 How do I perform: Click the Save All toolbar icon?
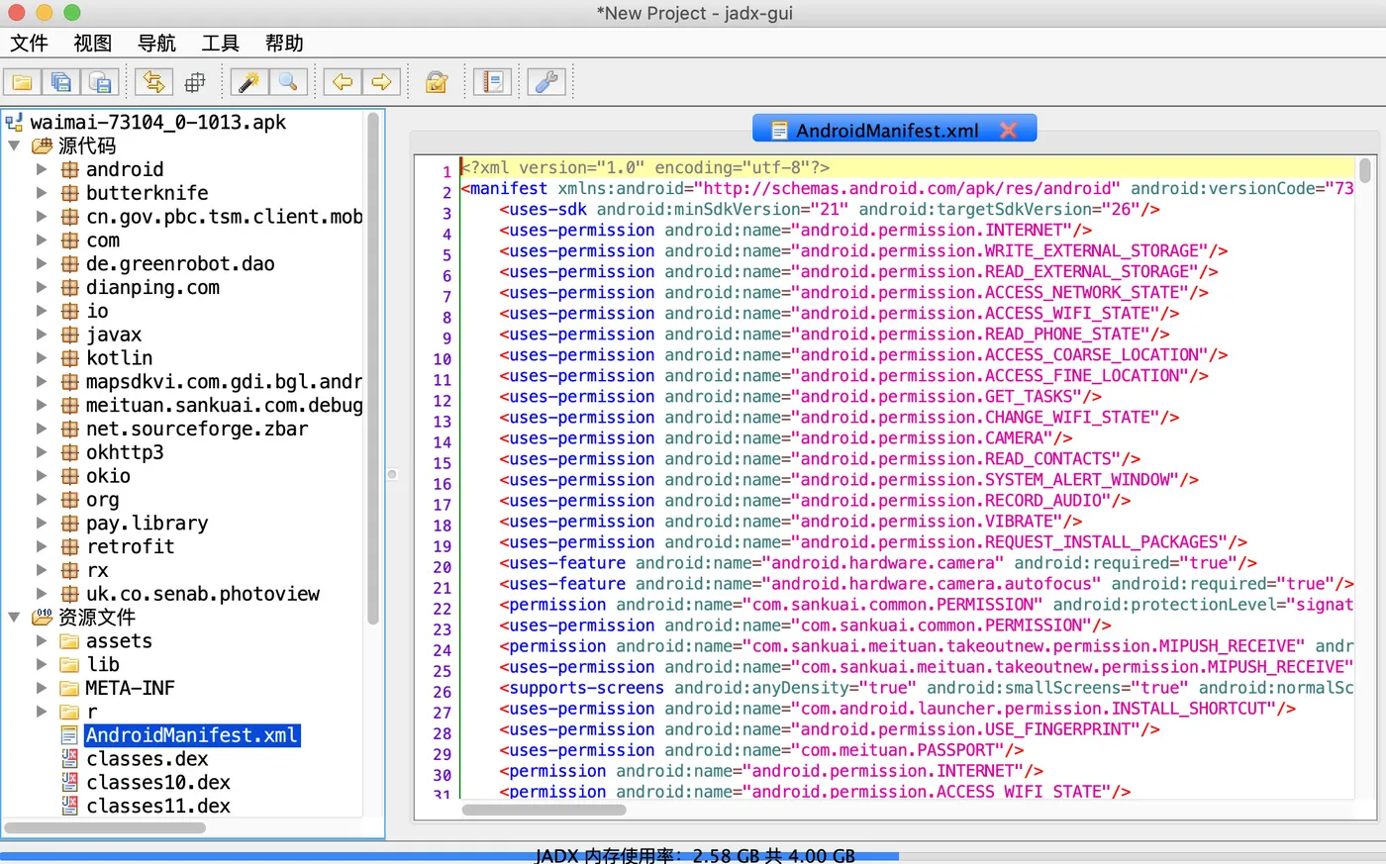61,82
